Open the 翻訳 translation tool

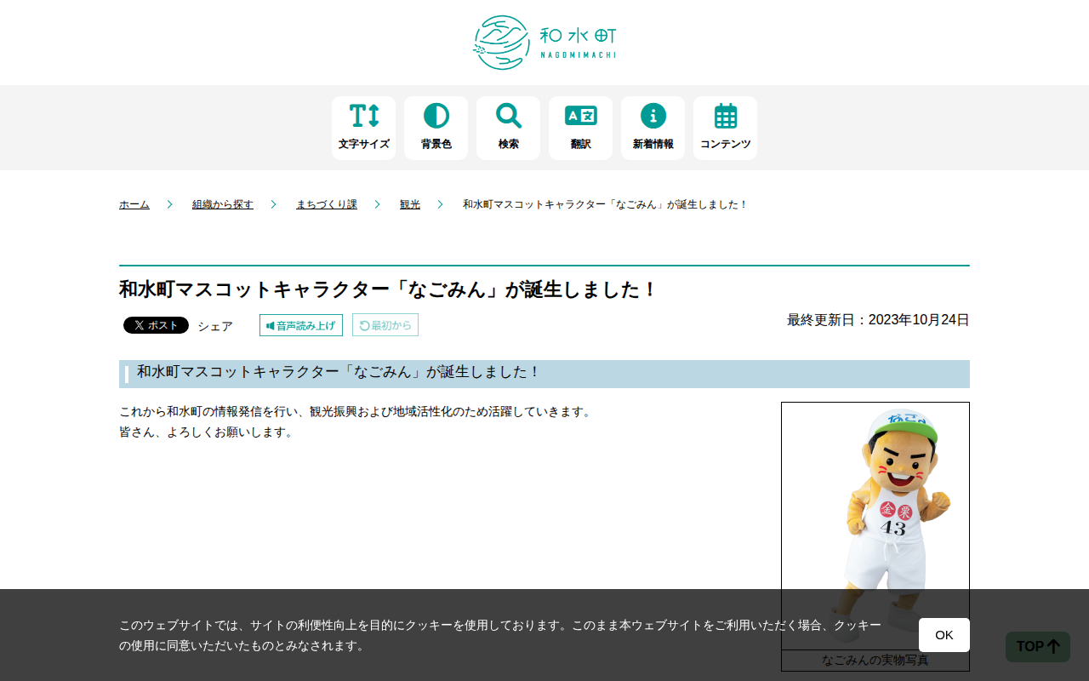click(580, 128)
